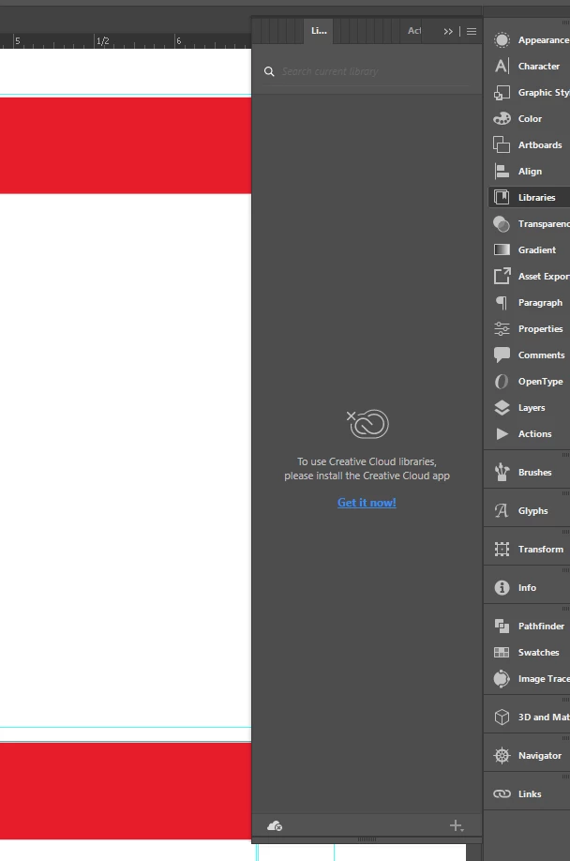Open the OpenType panel icon

pyautogui.click(x=502, y=381)
